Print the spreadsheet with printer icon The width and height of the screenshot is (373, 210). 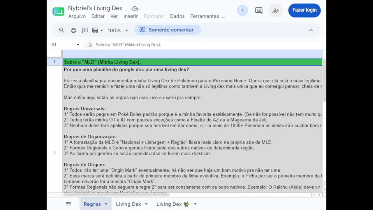click(x=73, y=30)
